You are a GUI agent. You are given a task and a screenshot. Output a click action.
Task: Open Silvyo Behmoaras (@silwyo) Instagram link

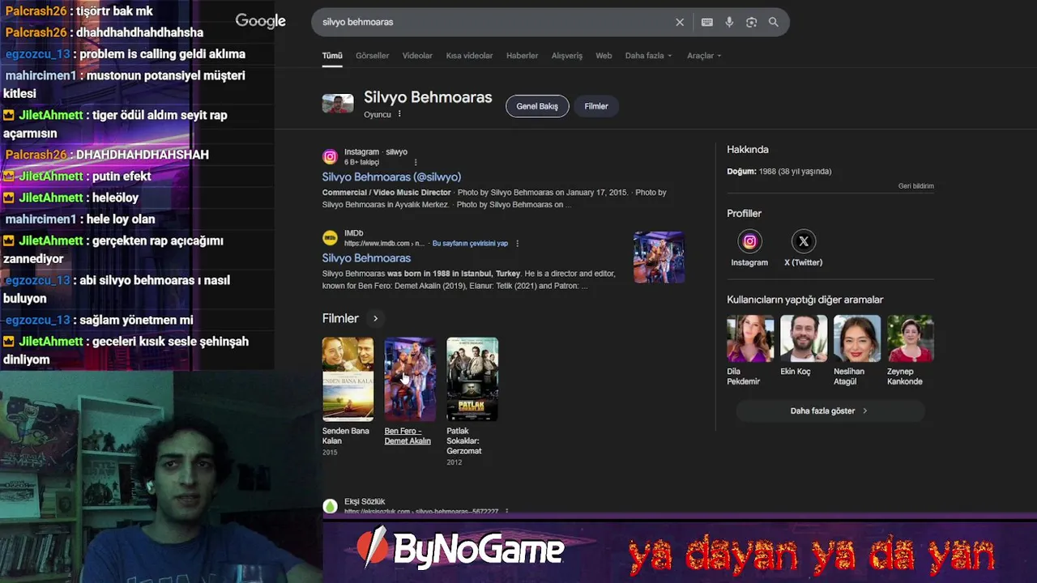coord(391,177)
